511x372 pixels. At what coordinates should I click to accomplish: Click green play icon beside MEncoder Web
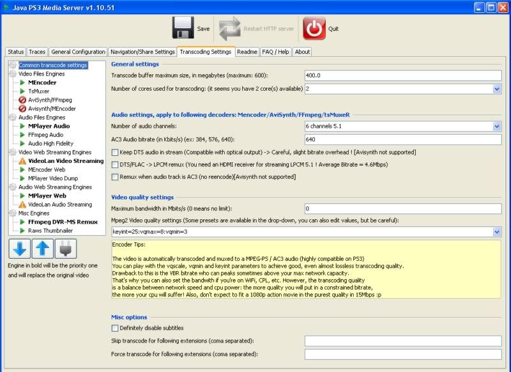tap(22, 169)
